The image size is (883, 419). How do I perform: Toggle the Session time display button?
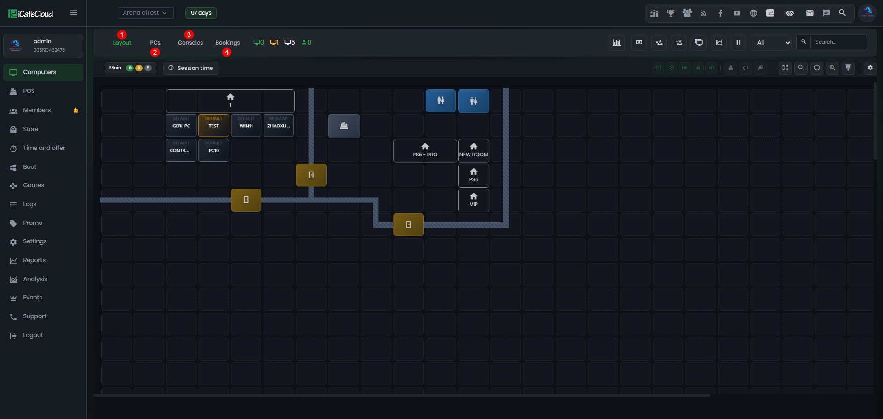point(191,68)
